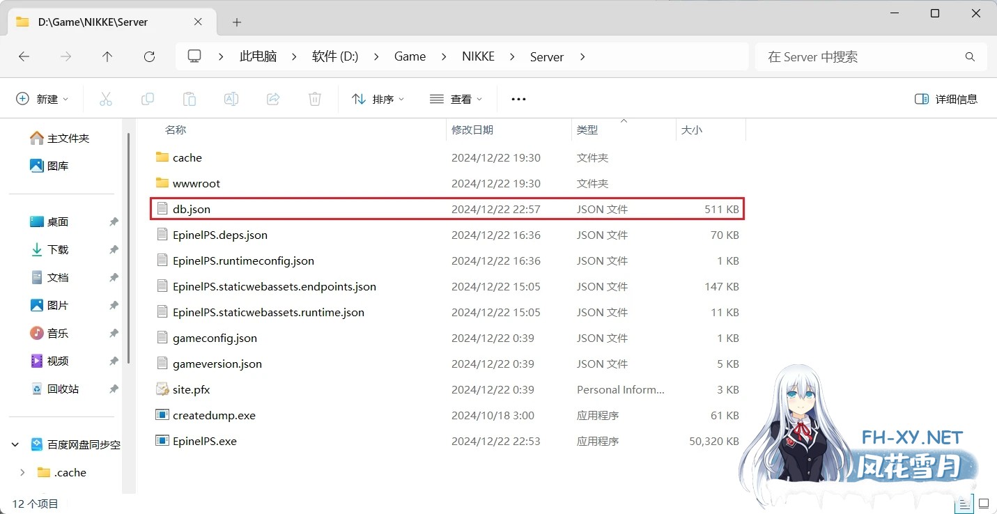Screen dimensions: 997x514
Task: Sort files by 修改日期 column header
Action: pyautogui.click(x=472, y=130)
